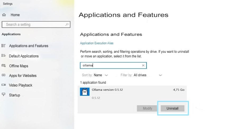
Task: Click the Settings window title
Action: point(8,4)
